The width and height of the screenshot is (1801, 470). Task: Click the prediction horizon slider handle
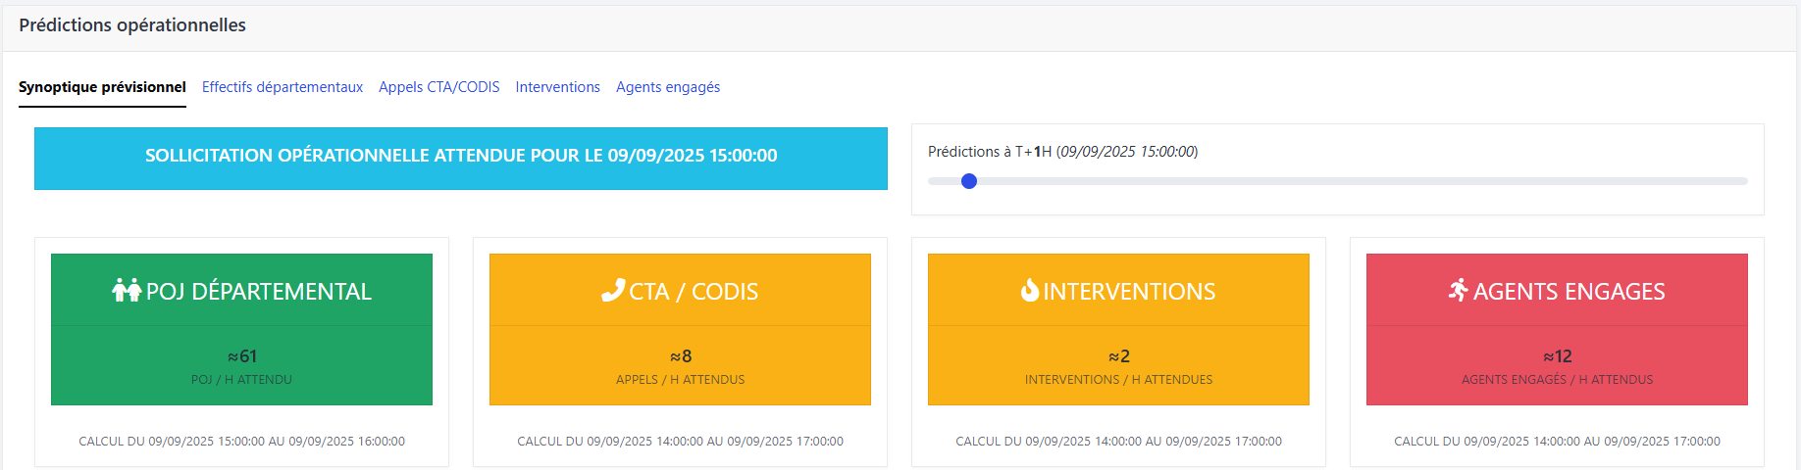(x=969, y=181)
